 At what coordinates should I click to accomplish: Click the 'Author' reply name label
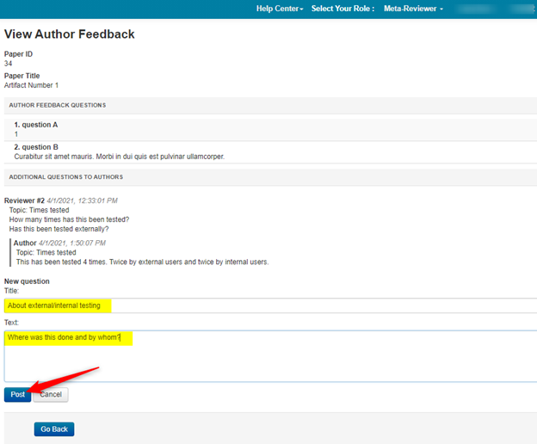pos(25,243)
